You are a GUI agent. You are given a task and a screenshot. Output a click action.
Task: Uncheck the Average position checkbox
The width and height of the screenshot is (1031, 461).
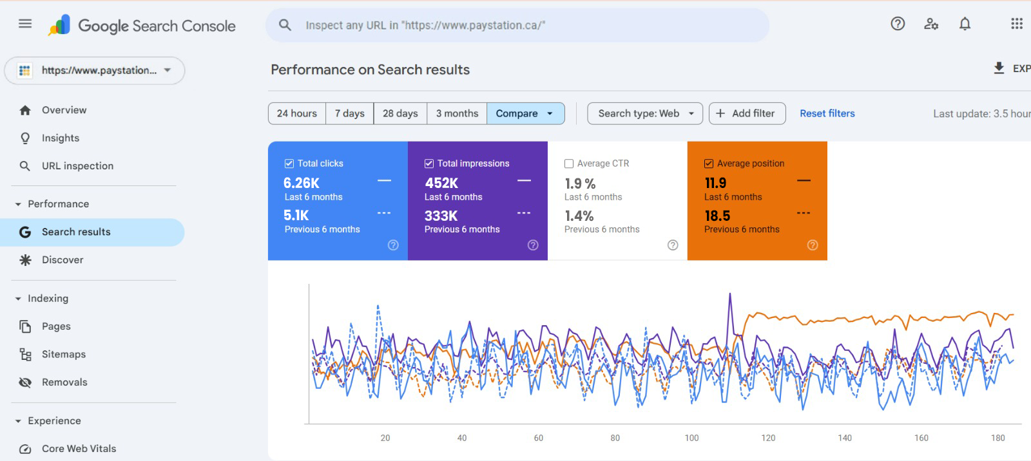point(709,164)
